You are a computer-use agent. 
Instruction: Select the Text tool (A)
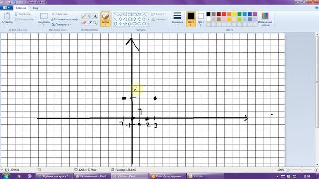point(95,16)
